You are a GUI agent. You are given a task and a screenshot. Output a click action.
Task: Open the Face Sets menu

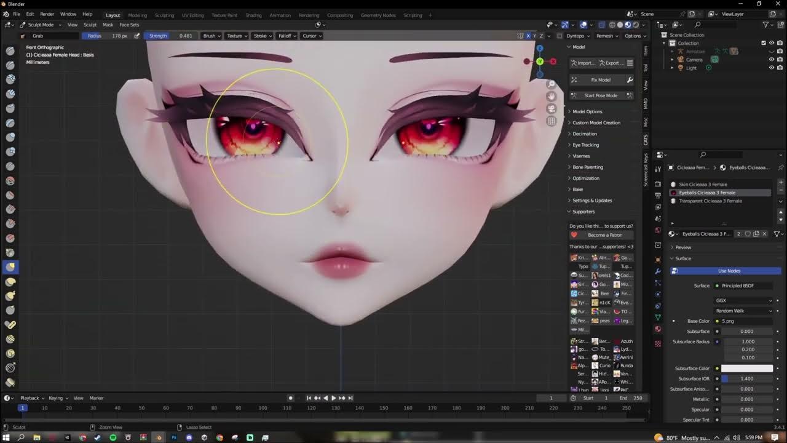pos(129,25)
